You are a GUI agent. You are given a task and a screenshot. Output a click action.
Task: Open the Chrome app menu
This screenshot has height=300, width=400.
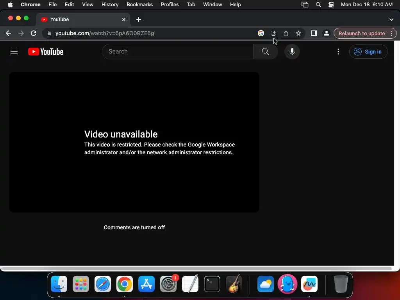30,4
